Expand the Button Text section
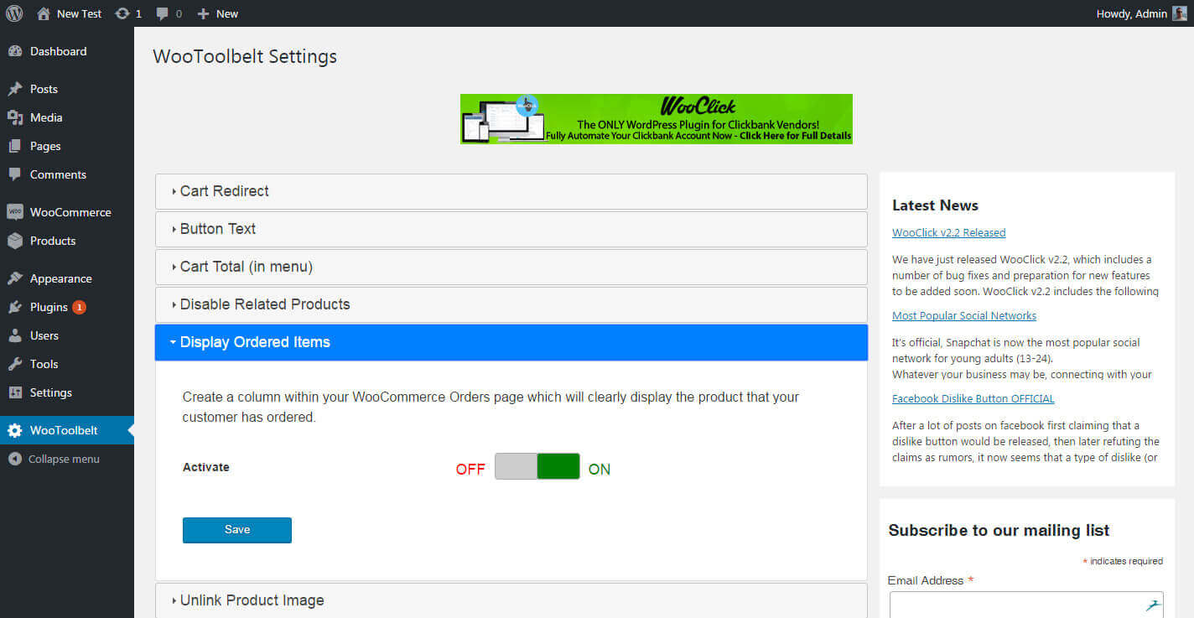 click(511, 229)
